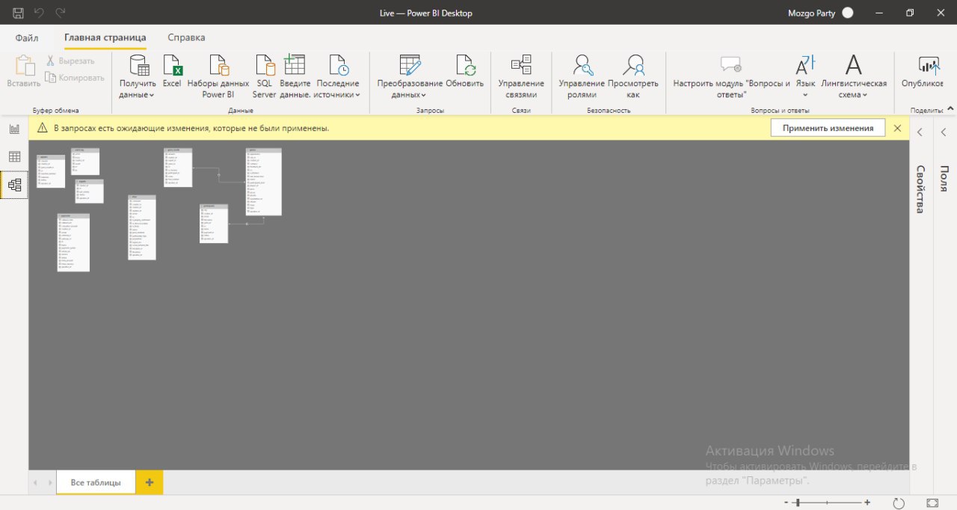The width and height of the screenshot is (957, 510).
Task: Redo the action using the title bar arrow
Action: (61, 13)
